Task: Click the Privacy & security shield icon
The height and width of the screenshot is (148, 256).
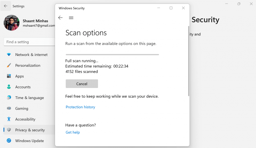Action: point(9,130)
